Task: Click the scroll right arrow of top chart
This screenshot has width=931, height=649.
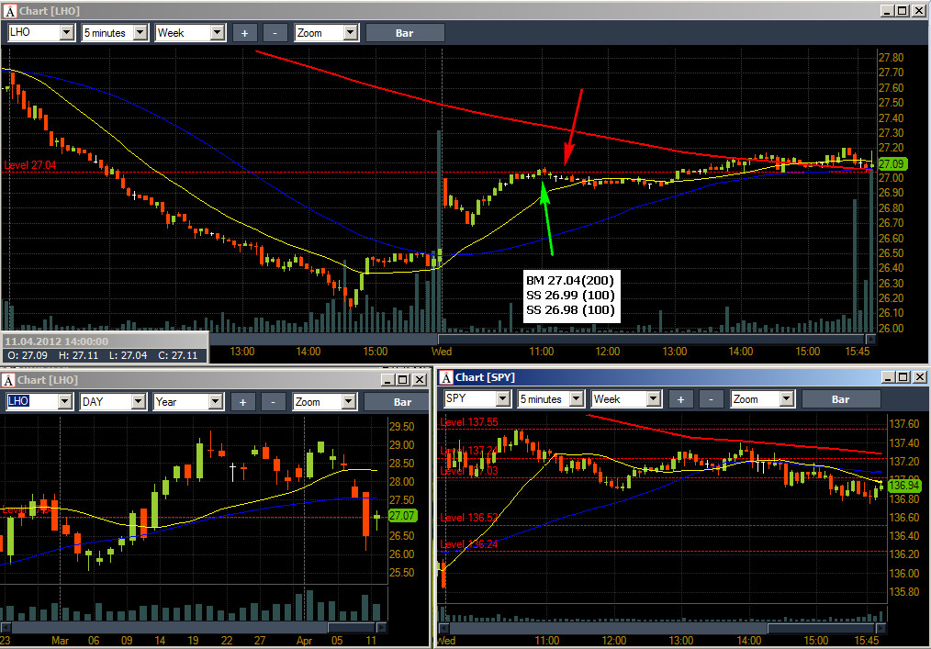Action: 870,339
